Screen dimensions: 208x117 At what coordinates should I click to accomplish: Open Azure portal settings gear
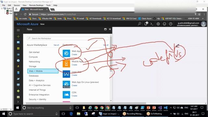(x=158, y=24)
